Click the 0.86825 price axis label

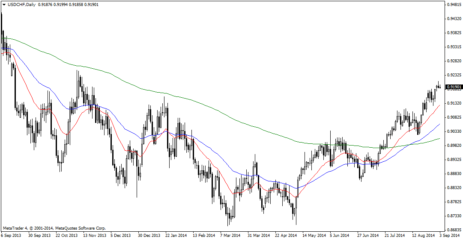click(454, 230)
